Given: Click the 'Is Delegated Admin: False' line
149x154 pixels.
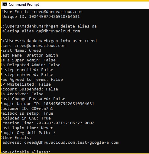Looking at the screenshot, I should coord(31,65).
